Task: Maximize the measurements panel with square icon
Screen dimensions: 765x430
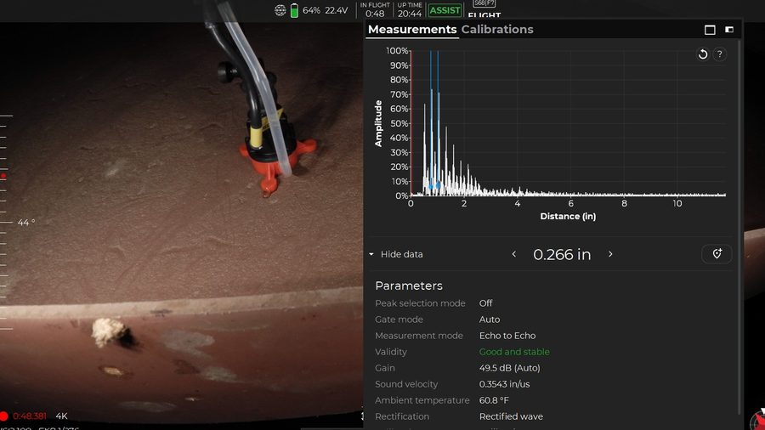Action: point(710,30)
